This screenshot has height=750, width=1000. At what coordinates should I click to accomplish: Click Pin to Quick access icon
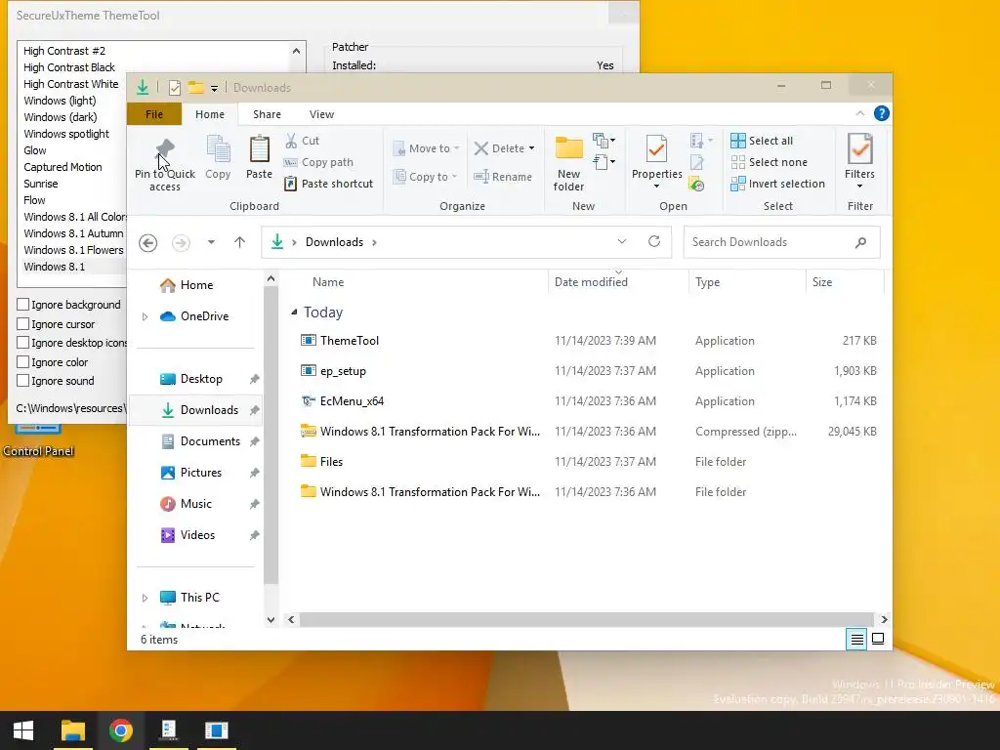click(x=164, y=149)
